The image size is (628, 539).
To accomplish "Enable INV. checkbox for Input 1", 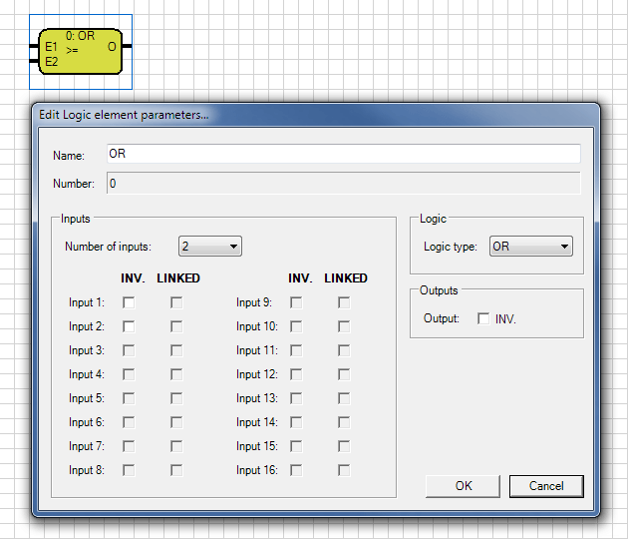I will 129,302.
